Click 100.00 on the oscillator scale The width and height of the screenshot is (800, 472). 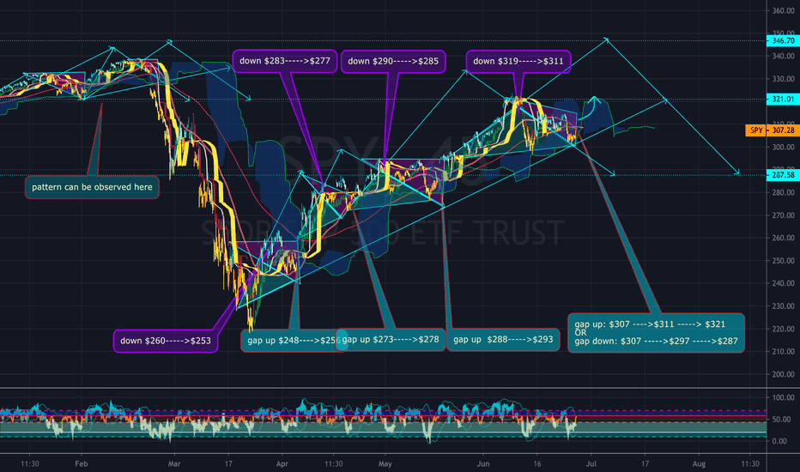tap(783, 397)
